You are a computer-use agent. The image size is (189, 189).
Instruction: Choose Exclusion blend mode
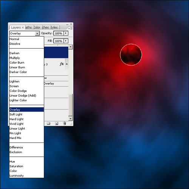(x=26, y=152)
